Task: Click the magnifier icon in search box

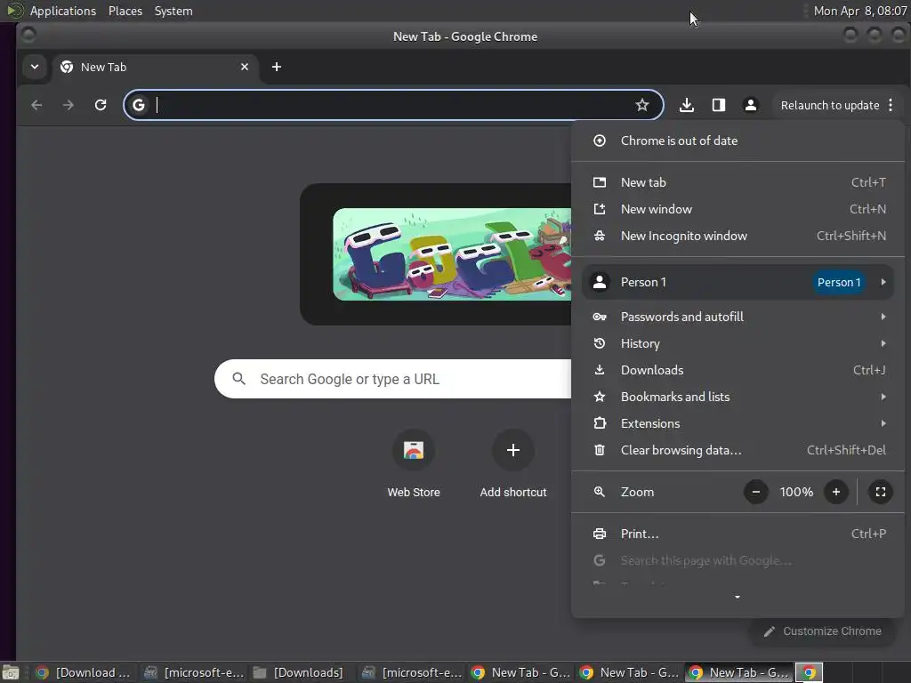Action: (238, 379)
